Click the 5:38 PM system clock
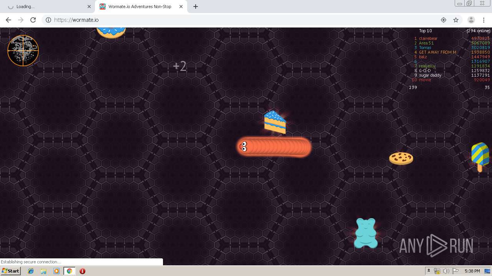Screen dimensions: 492x276 472,271
